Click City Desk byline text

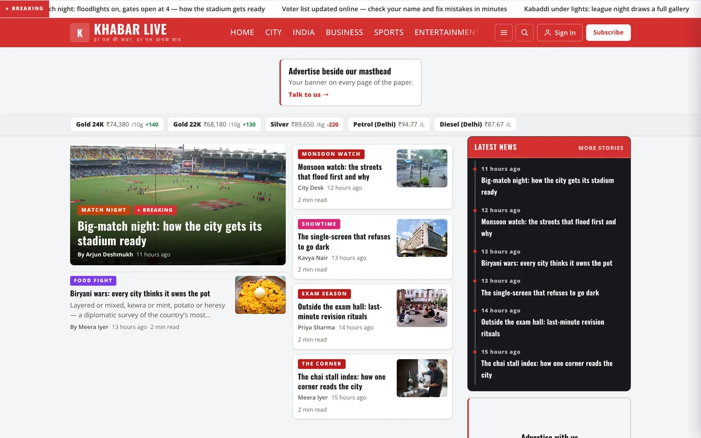coord(311,188)
